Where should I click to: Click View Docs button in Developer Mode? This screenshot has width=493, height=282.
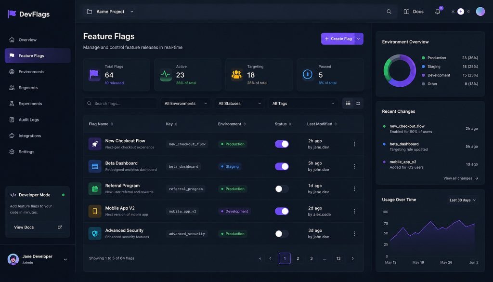[38, 227]
